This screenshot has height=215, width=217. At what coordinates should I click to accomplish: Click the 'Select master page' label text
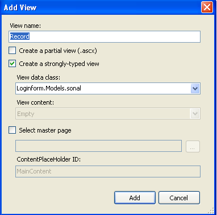click(x=45, y=130)
